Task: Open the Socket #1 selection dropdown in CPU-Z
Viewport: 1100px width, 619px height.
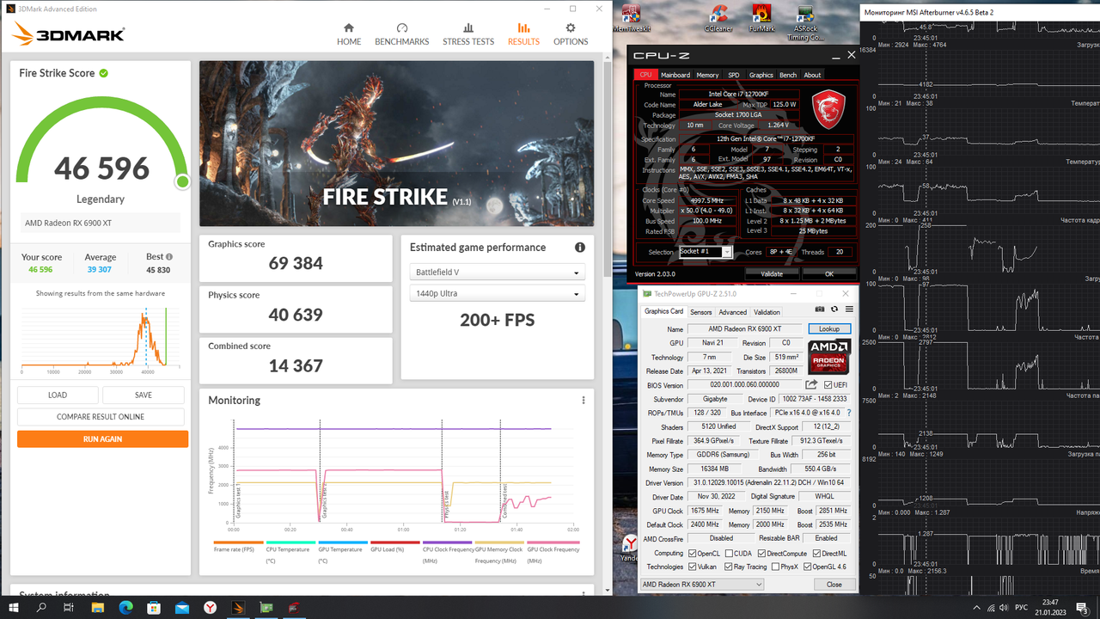Action: [705, 252]
